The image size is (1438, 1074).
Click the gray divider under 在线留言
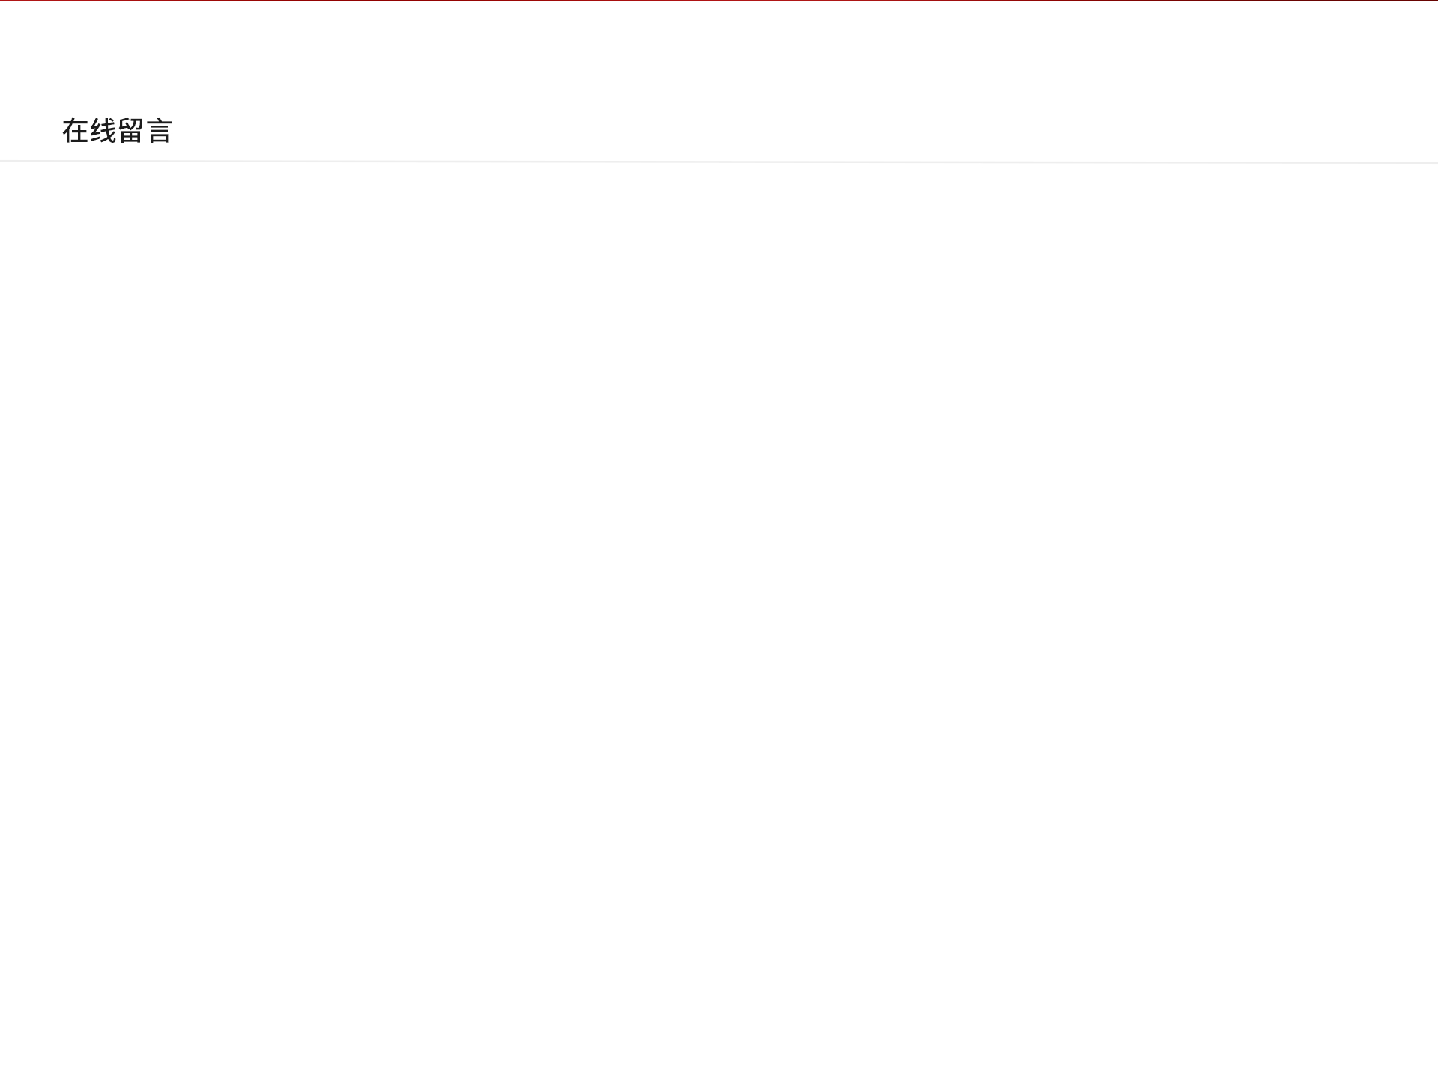click(719, 162)
